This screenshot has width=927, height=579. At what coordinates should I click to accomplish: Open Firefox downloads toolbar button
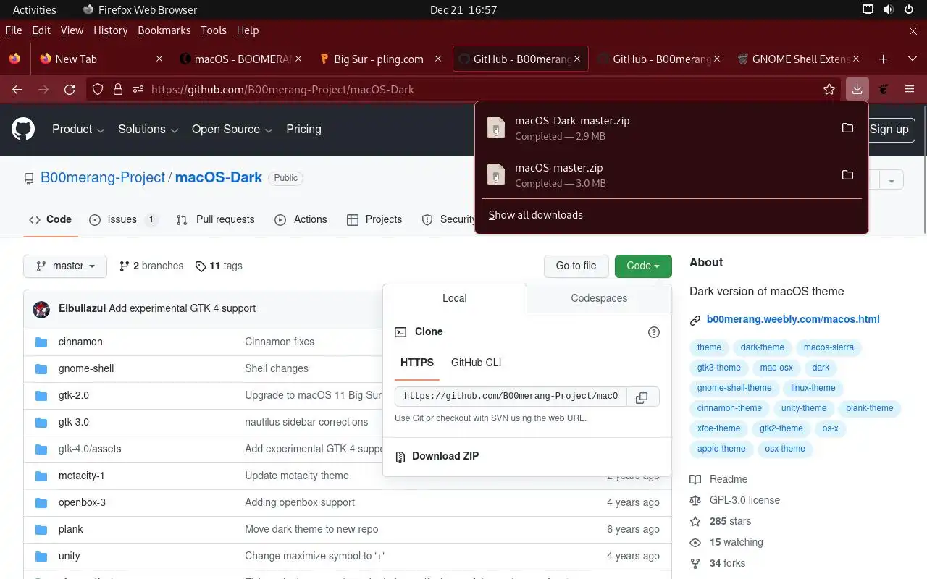coord(857,89)
